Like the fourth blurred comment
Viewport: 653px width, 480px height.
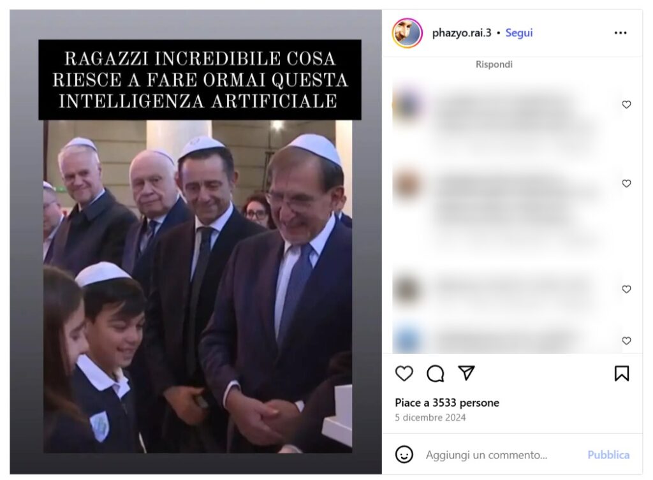[x=626, y=340]
